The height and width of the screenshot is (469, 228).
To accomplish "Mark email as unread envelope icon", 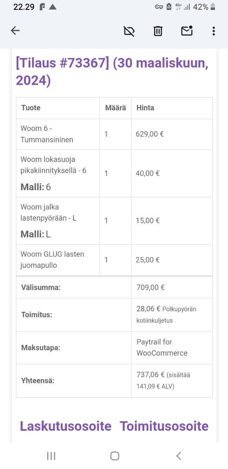I will 187,31.
